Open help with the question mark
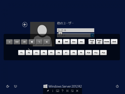The image size is (125, 94). pyautogui.click(x=63, y=91)
